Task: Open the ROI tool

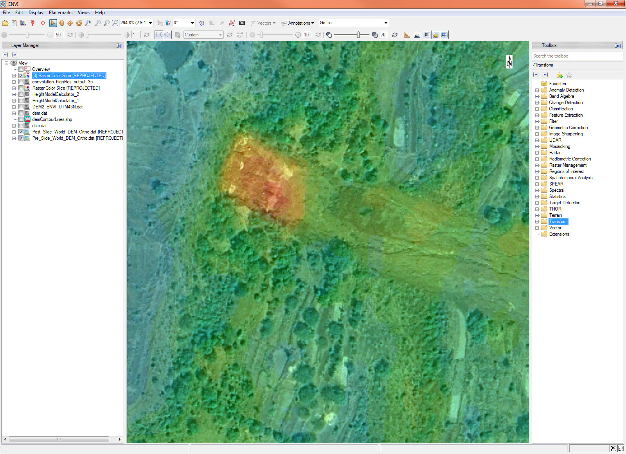Action: coord(232,23)
